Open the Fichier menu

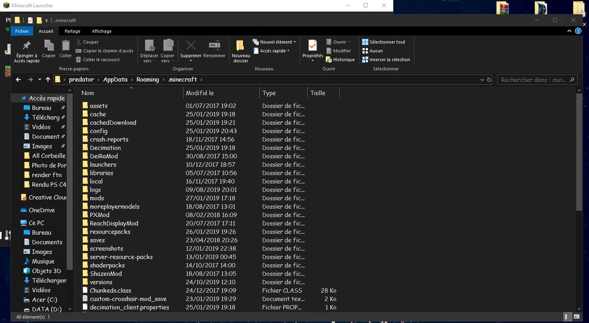coord(22,31)
